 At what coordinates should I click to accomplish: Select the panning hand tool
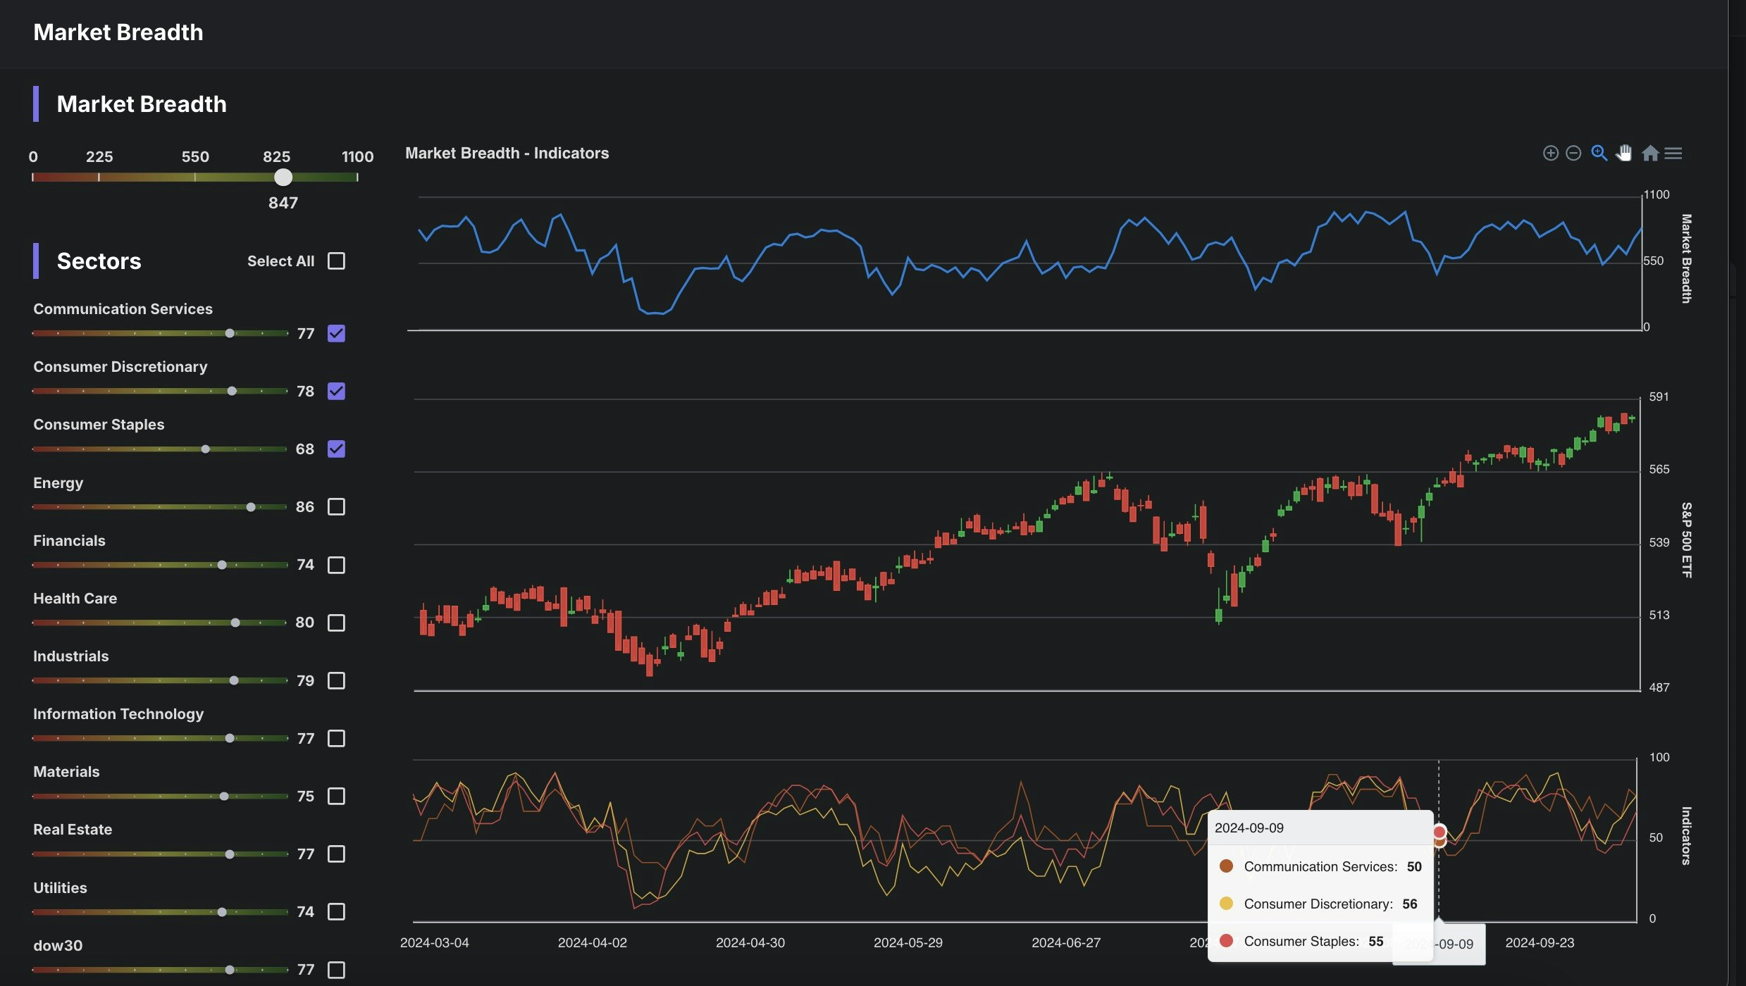coord(1623,154)
